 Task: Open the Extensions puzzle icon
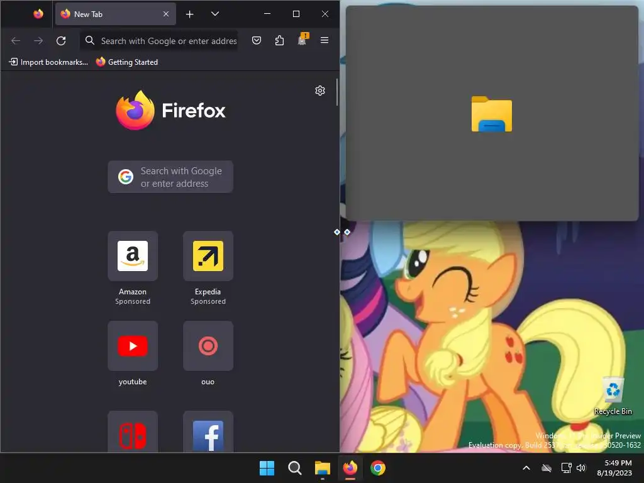(x=279, y=40)
